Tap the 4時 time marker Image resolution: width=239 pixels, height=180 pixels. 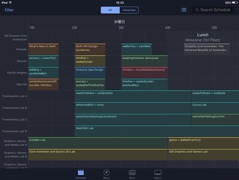tap(168, 28)
